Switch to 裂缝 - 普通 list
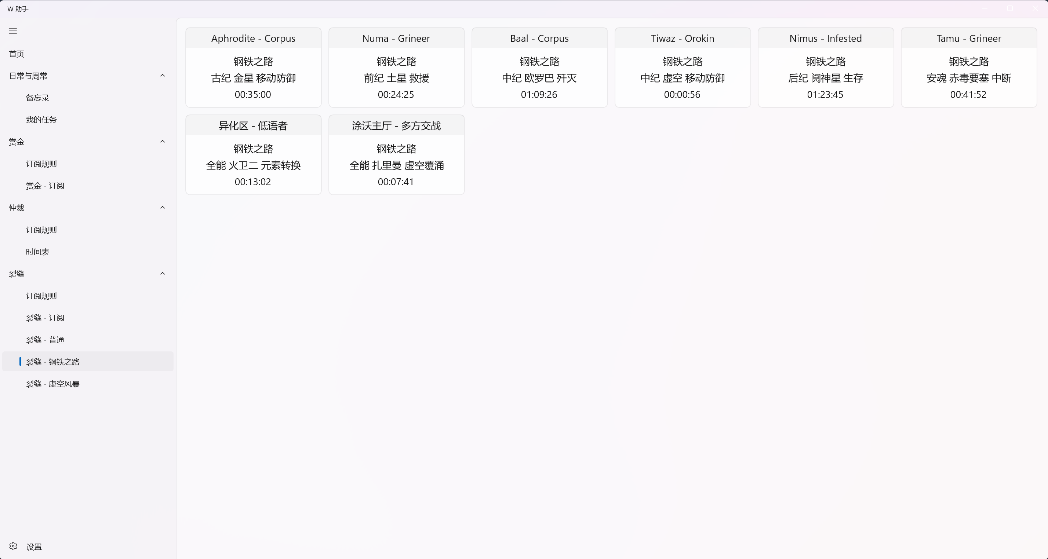The image size is (1048, 559). coord(45,339)
